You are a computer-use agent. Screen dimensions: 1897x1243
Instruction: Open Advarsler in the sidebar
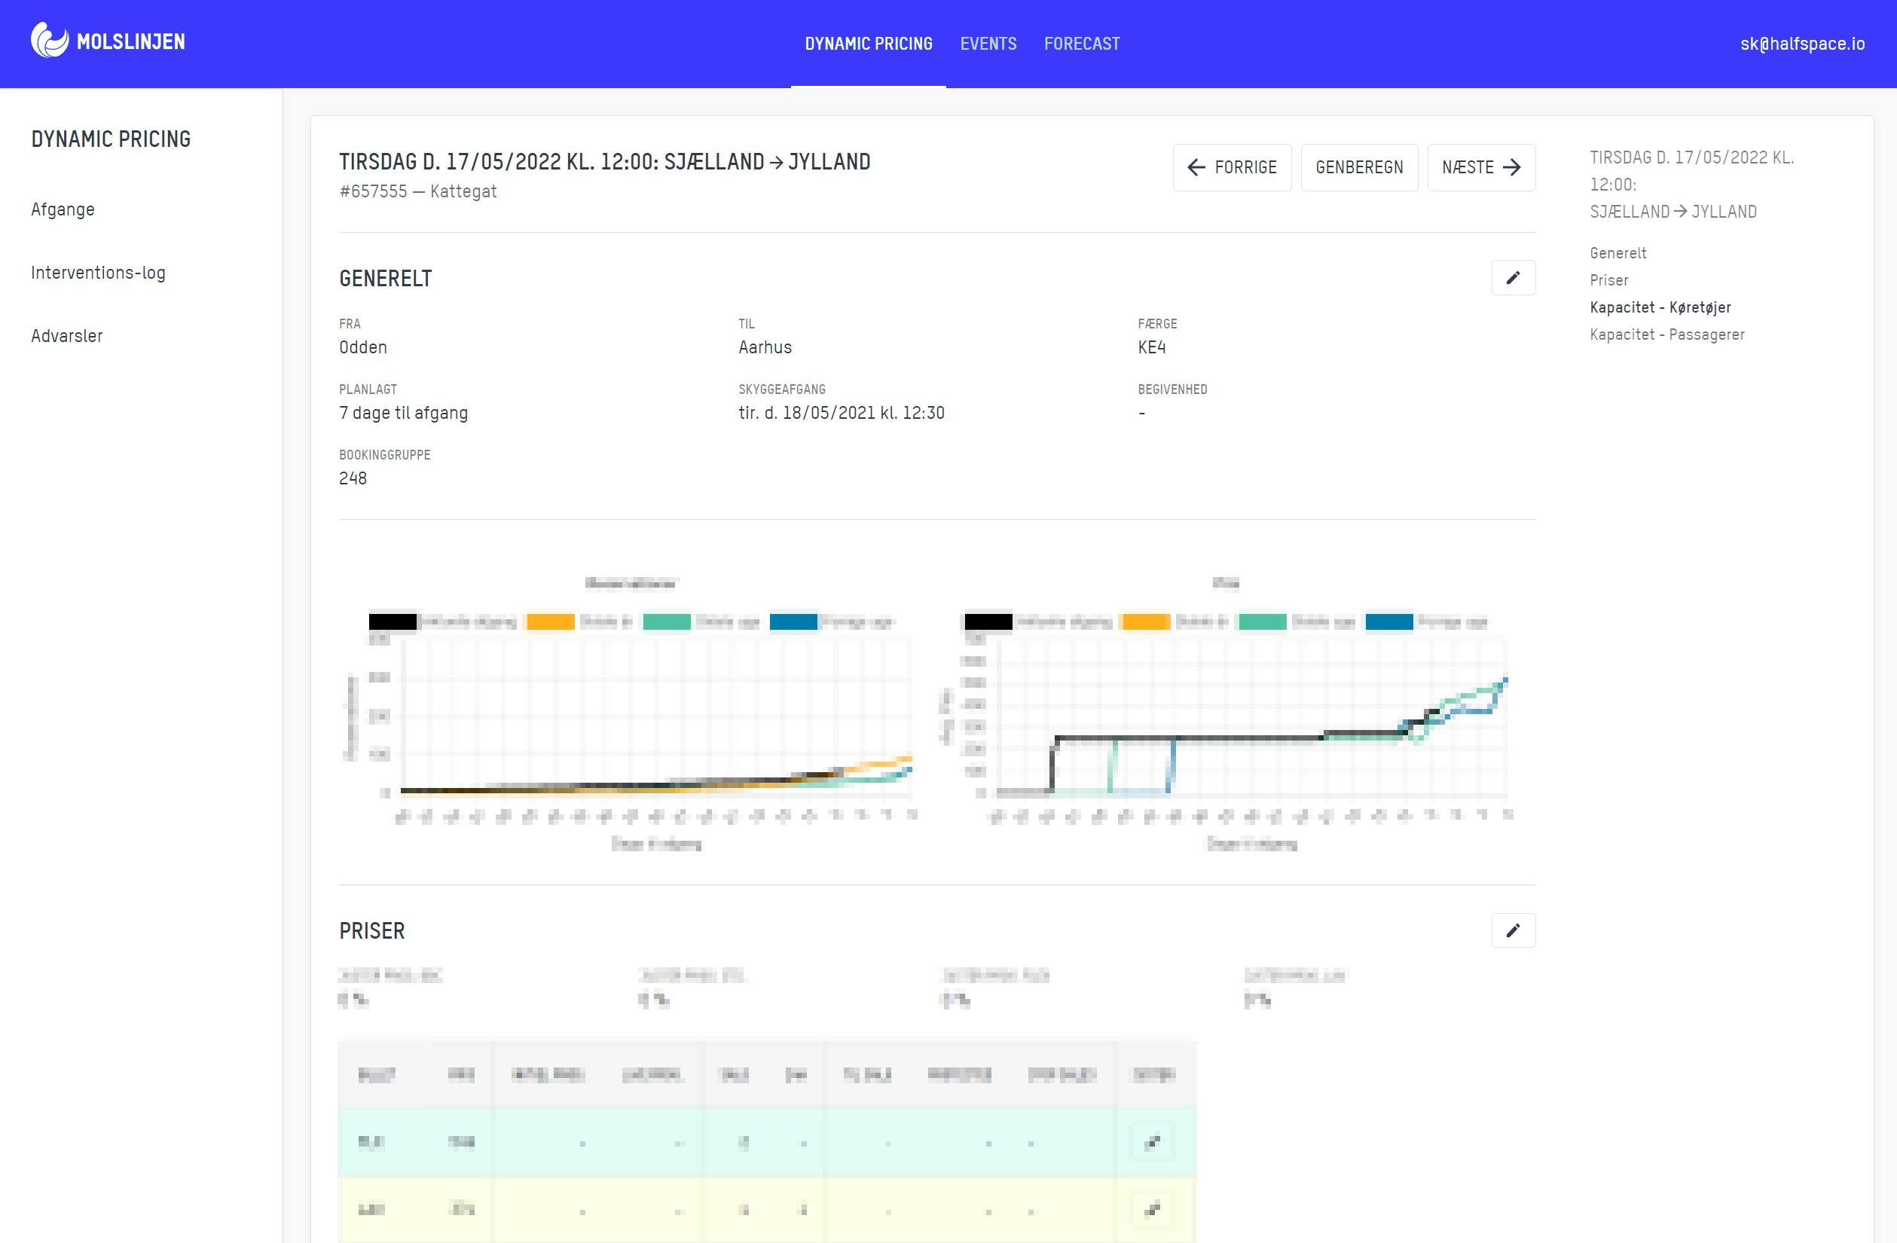67,335
